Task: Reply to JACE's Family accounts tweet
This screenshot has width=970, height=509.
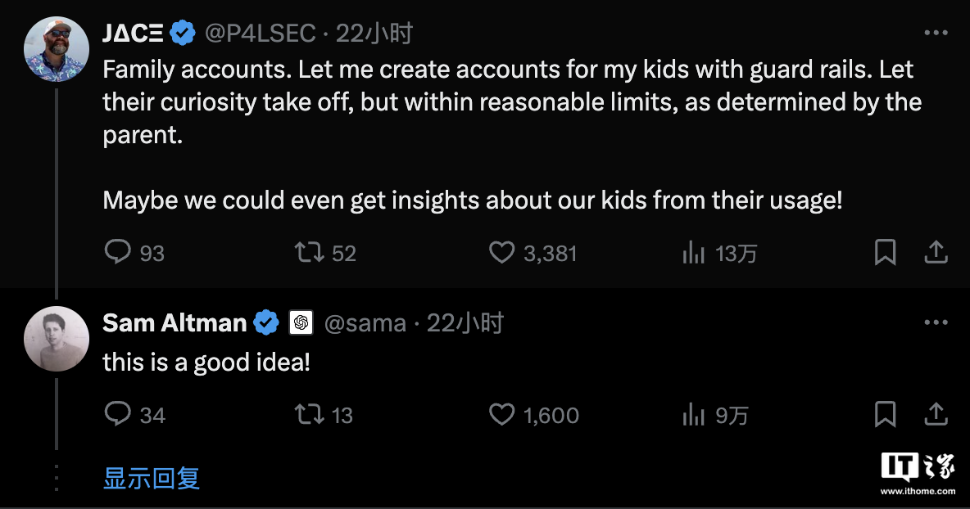Action: 119,252
